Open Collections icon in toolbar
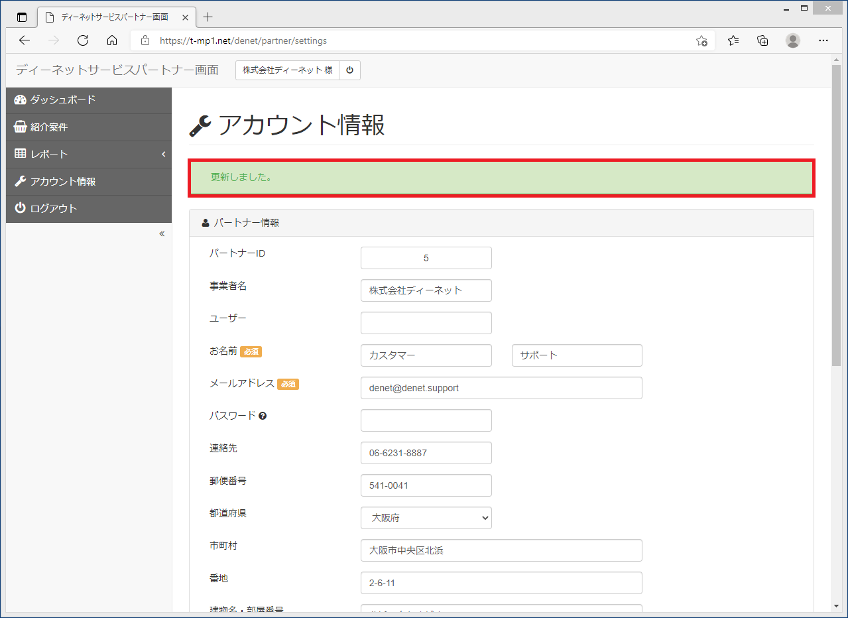 [762, 40]
